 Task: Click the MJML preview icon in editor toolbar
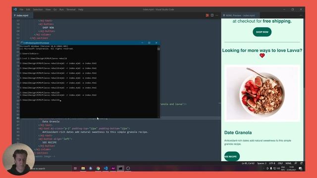click(207, 15)
